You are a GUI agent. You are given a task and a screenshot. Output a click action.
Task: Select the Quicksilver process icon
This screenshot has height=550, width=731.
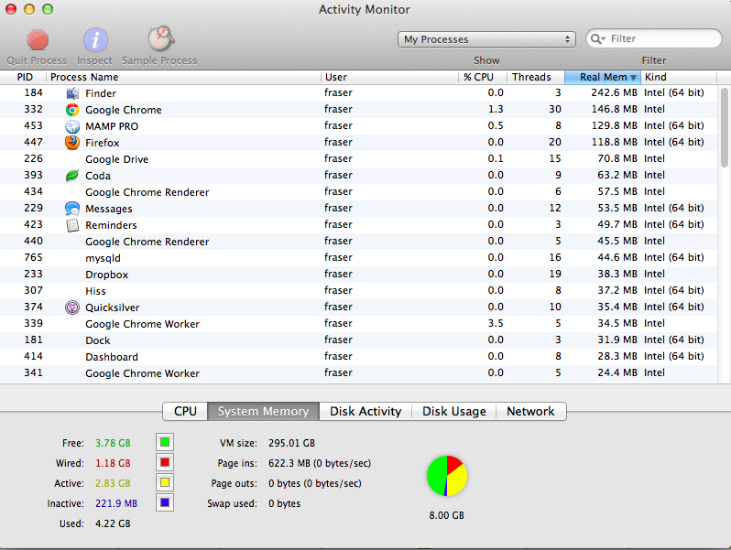[x=72, y=307]
